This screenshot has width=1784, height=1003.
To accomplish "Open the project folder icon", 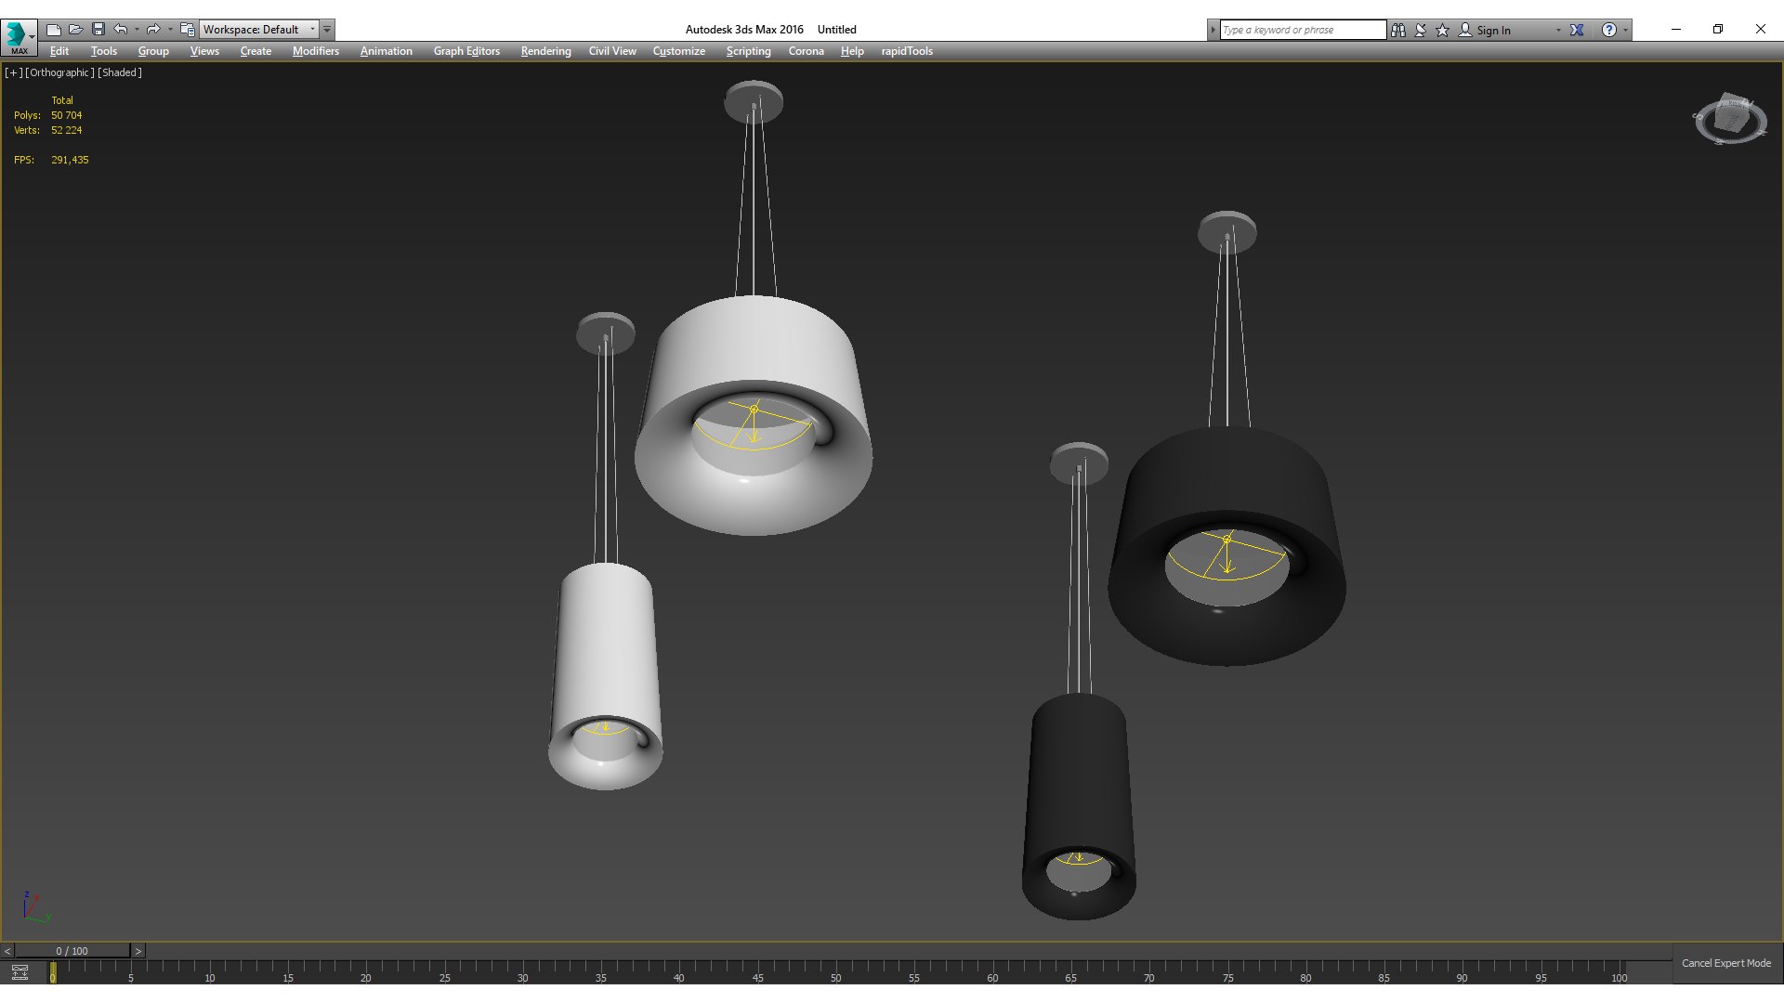I will (188, 30).
